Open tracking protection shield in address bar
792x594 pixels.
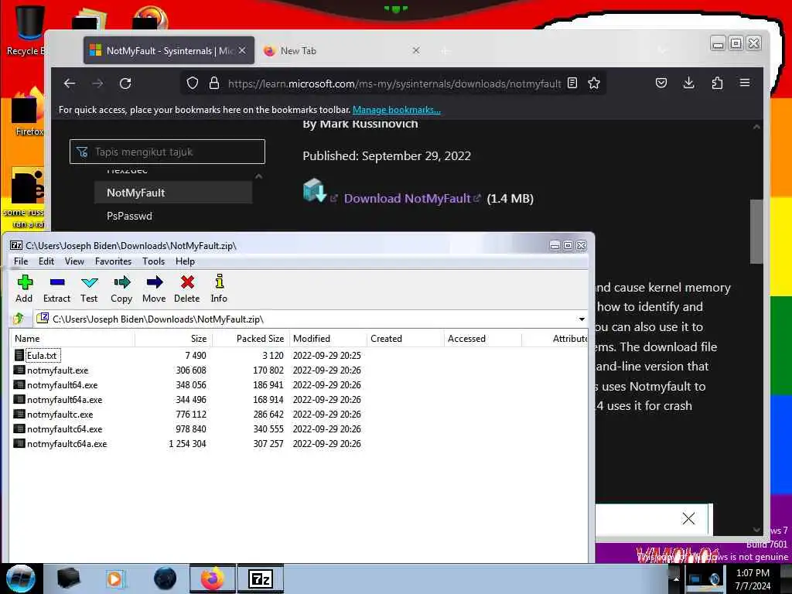(x=193, y=83)
